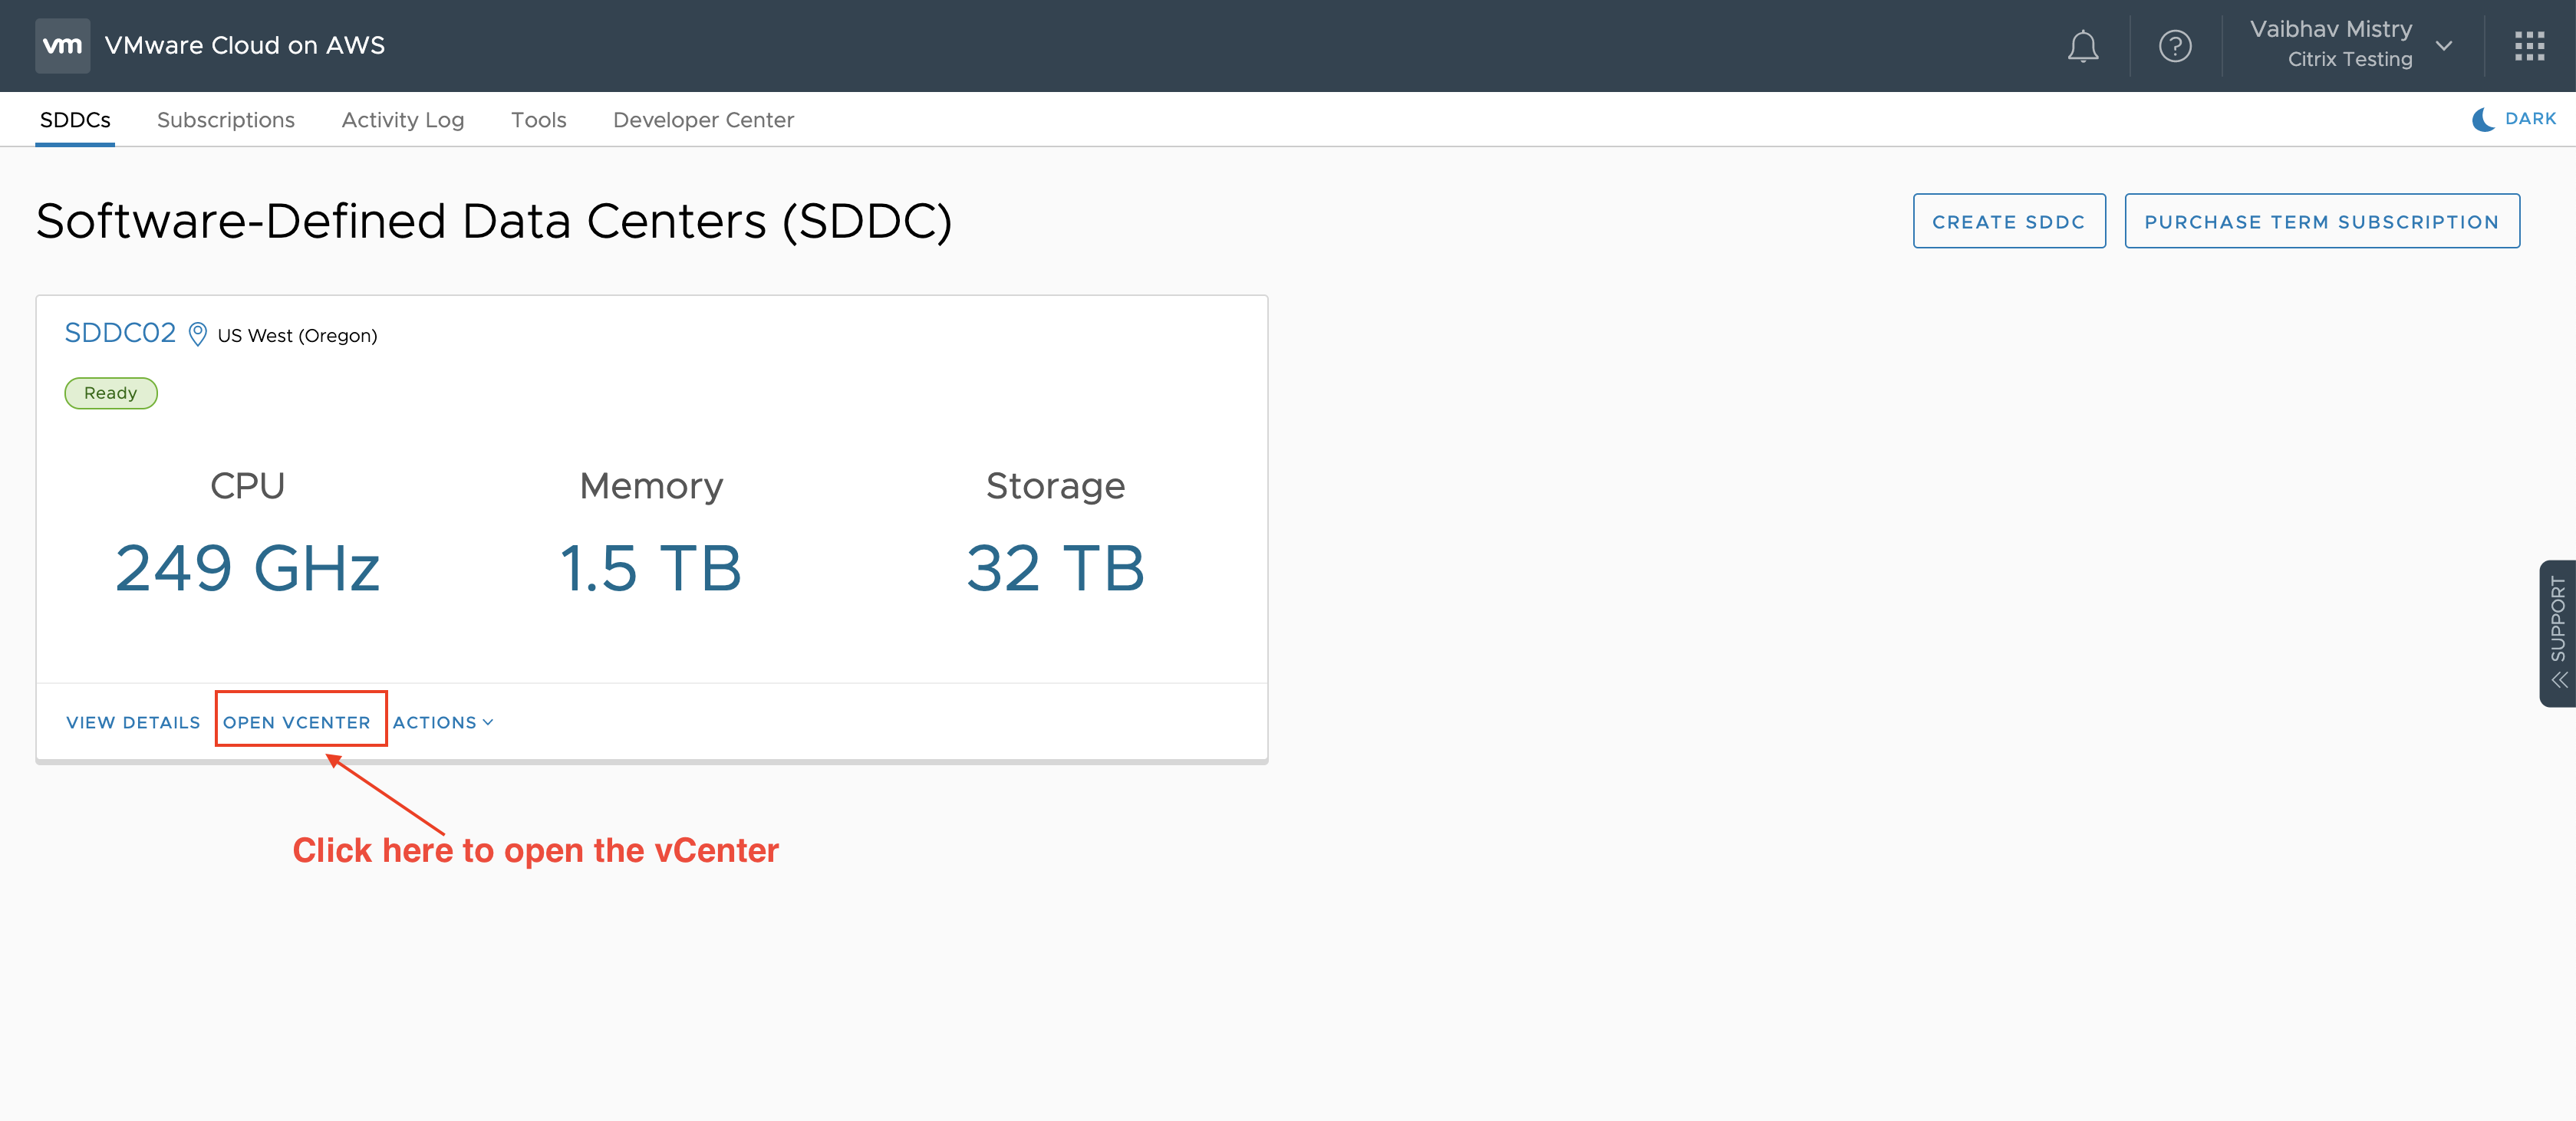Expand the ACTIONS dropdown menu
This screenshot has height=1121, width=2576.
pos(442,721)
